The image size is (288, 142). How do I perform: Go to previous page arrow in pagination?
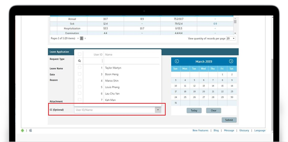[x=78, y=38]
